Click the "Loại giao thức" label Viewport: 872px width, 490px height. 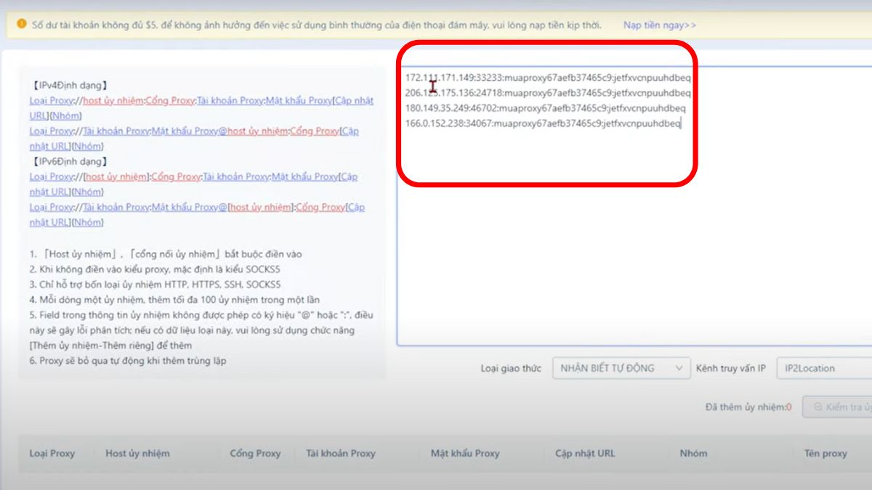pyautogui.click(x=511, y=368)
